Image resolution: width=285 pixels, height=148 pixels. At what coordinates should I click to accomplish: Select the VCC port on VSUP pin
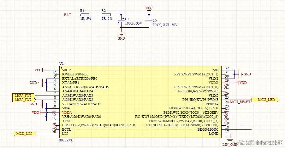(39, 70)
